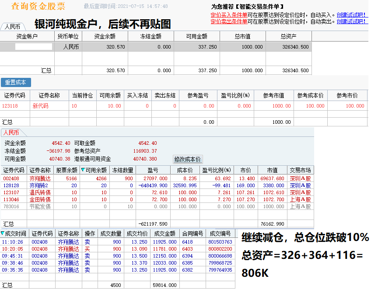
Task: Click the 冻结金额 value -36197.98
Action: click(58, 151)
